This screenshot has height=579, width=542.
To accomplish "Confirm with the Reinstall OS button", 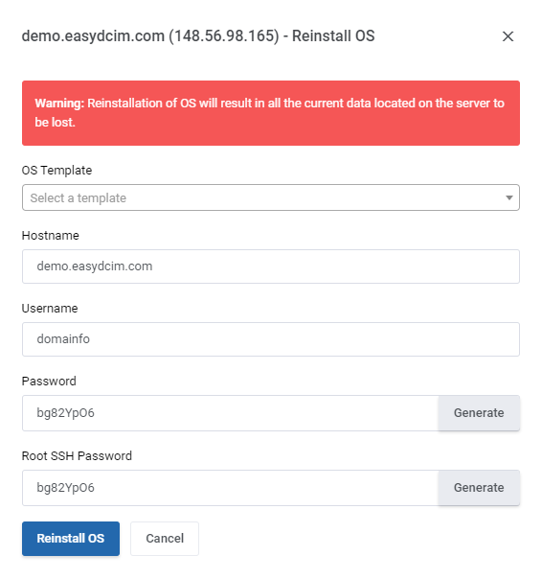I will tap(71, 539).
